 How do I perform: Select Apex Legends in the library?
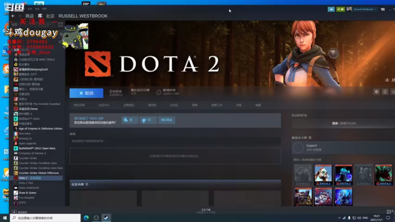(28, 143)
